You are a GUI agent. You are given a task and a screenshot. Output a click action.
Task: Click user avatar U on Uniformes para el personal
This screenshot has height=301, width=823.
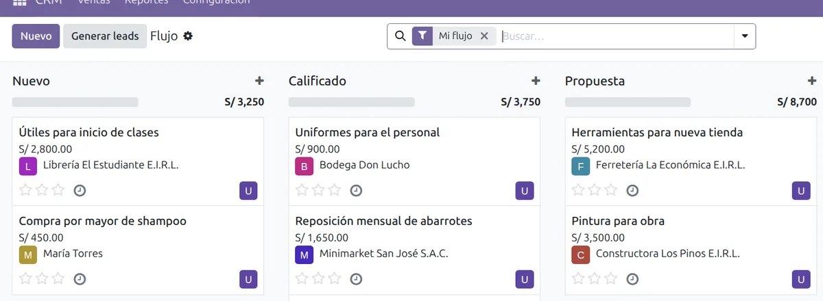click(x=525, y=191)
